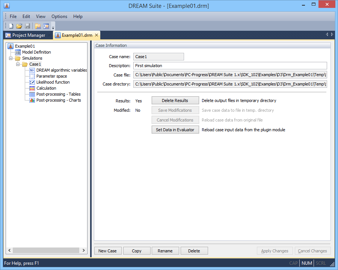The image size is (338, 270).
Task: Click the Set Data in Evaluator button
Action: point(175,130)
